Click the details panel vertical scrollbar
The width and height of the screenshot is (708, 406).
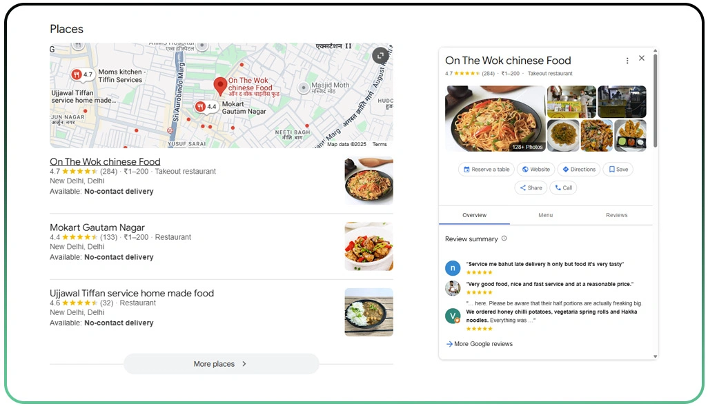[x=655, y=103]
